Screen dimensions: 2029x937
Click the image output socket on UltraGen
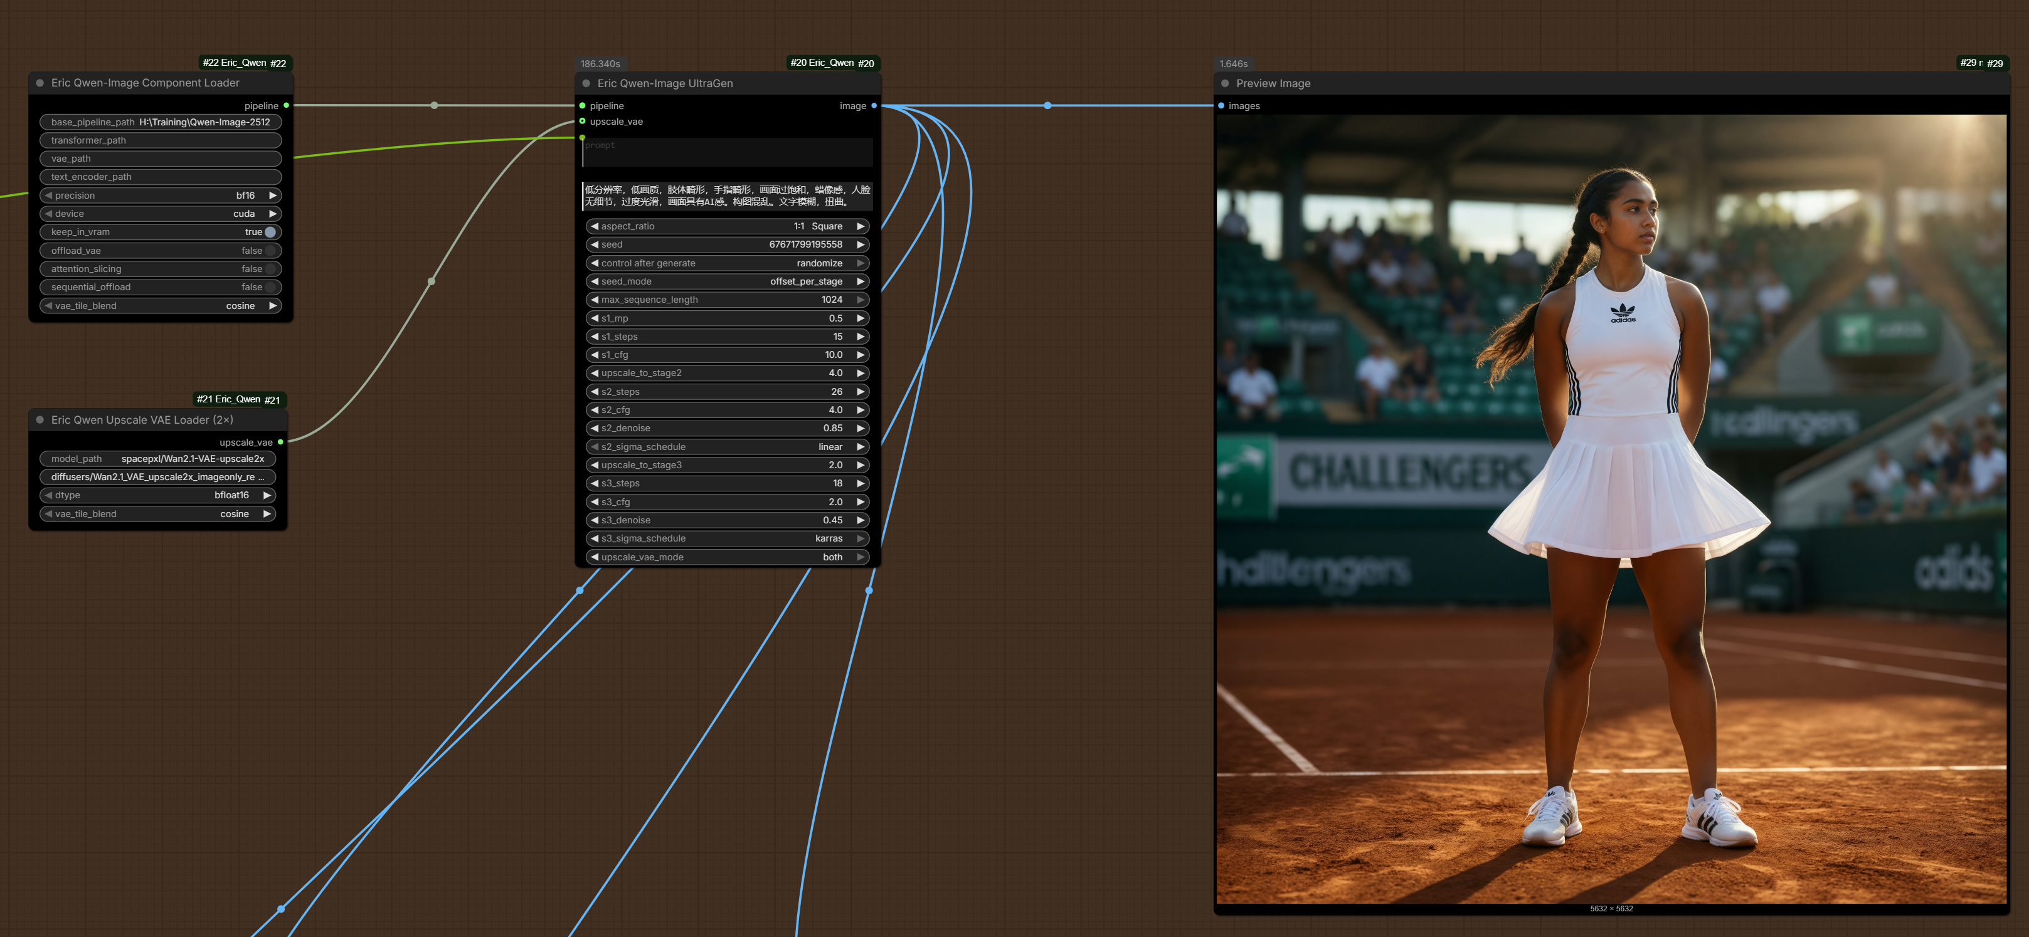pos(874,105)
